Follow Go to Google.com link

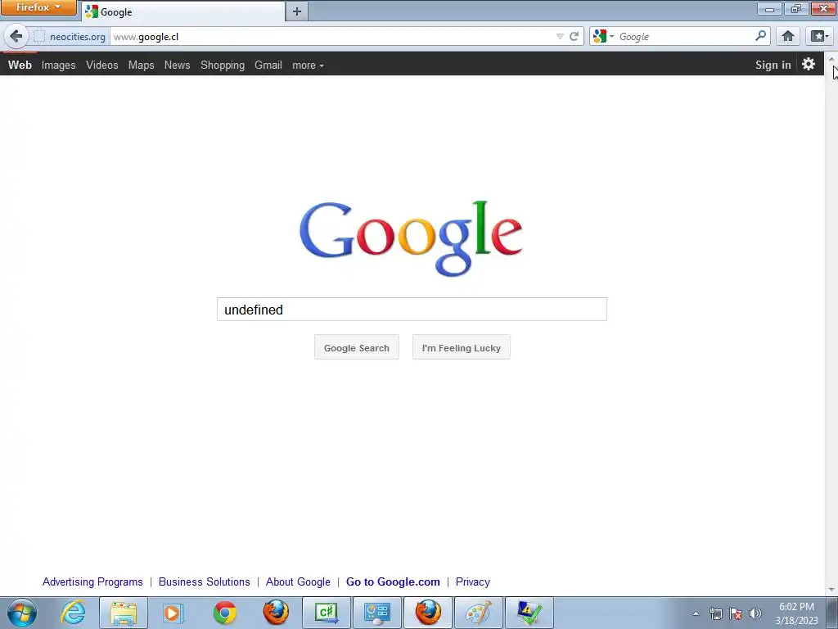coord(393,581)
